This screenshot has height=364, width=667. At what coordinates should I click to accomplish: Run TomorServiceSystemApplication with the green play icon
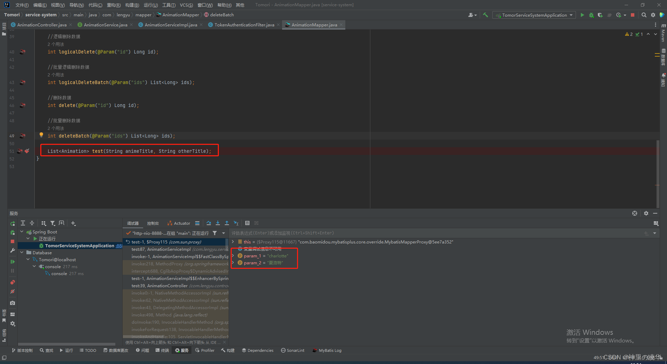[x=582, y=15]
